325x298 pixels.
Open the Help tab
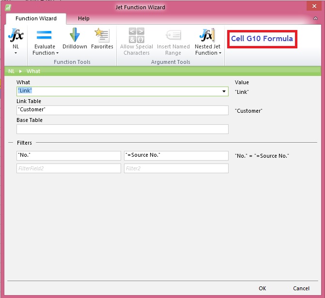pyautogui.click(x=84, y=18)
